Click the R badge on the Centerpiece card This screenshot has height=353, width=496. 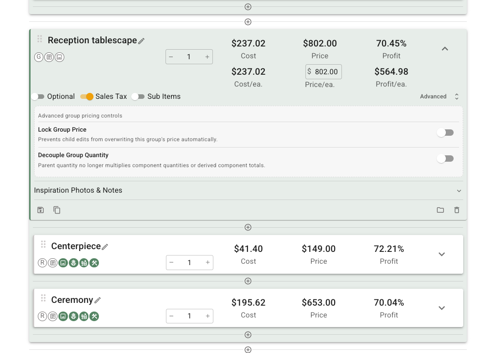tap(42, 263)
